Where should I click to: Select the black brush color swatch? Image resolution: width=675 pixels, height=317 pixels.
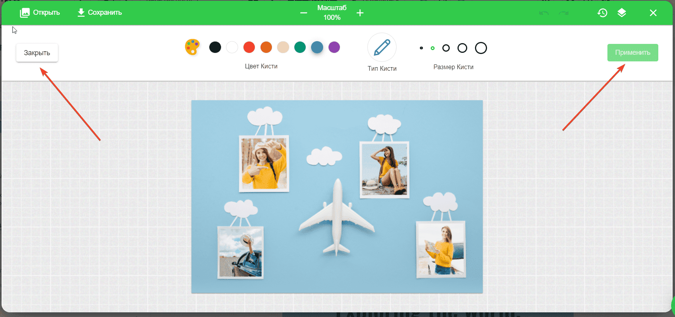tap(215, 47)
